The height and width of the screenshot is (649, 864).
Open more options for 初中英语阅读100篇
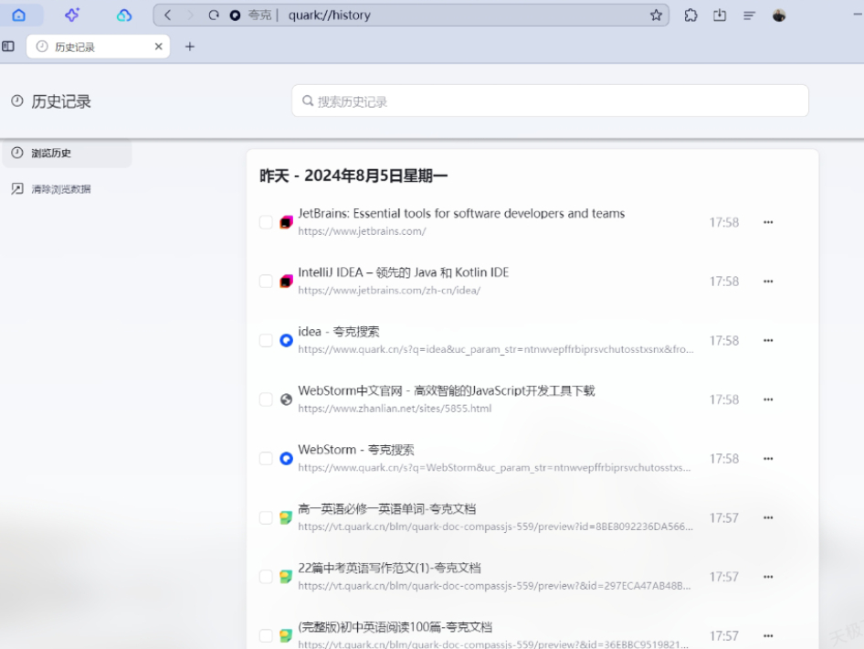768,636
